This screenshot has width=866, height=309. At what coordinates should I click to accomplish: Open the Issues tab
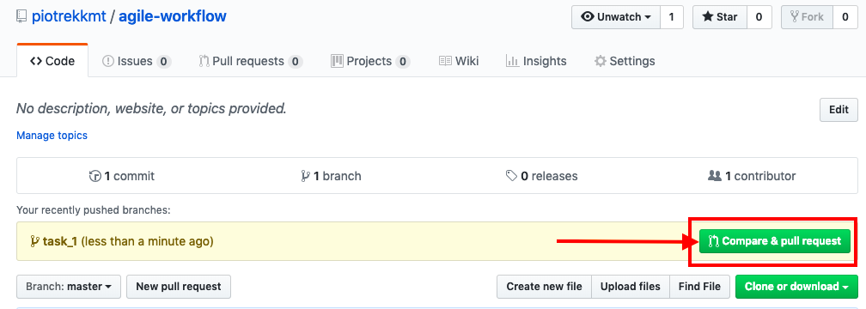(137, 61)
